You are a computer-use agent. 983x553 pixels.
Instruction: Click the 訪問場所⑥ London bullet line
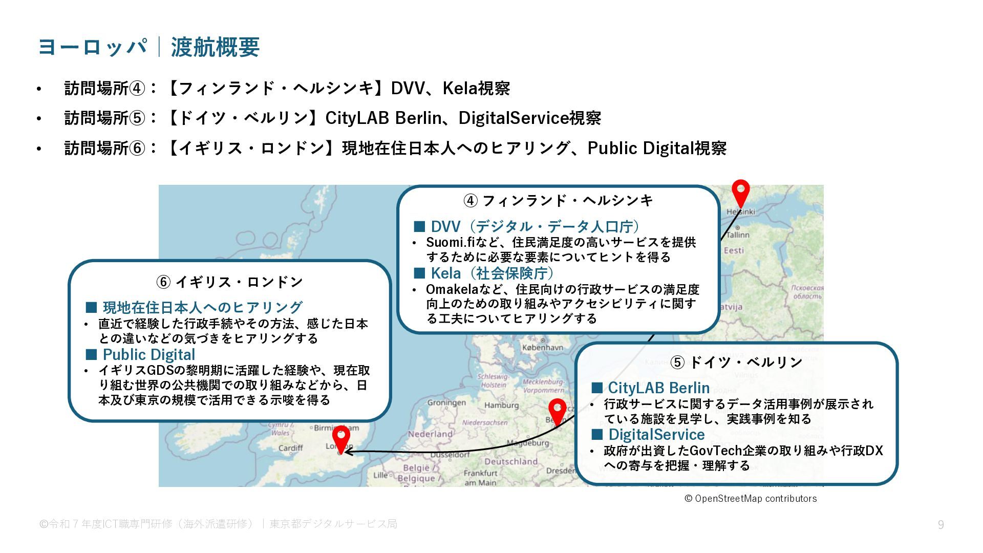point(395,148)
